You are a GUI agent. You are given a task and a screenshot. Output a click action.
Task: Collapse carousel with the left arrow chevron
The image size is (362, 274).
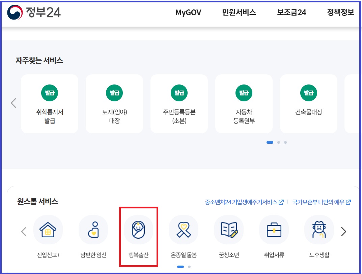click(13, 103)
